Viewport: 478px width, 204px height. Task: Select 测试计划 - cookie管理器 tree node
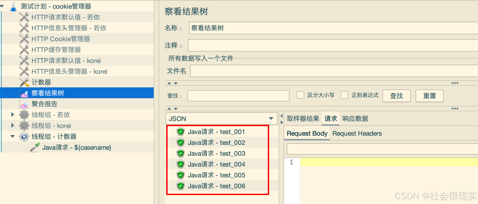point(56,6)
